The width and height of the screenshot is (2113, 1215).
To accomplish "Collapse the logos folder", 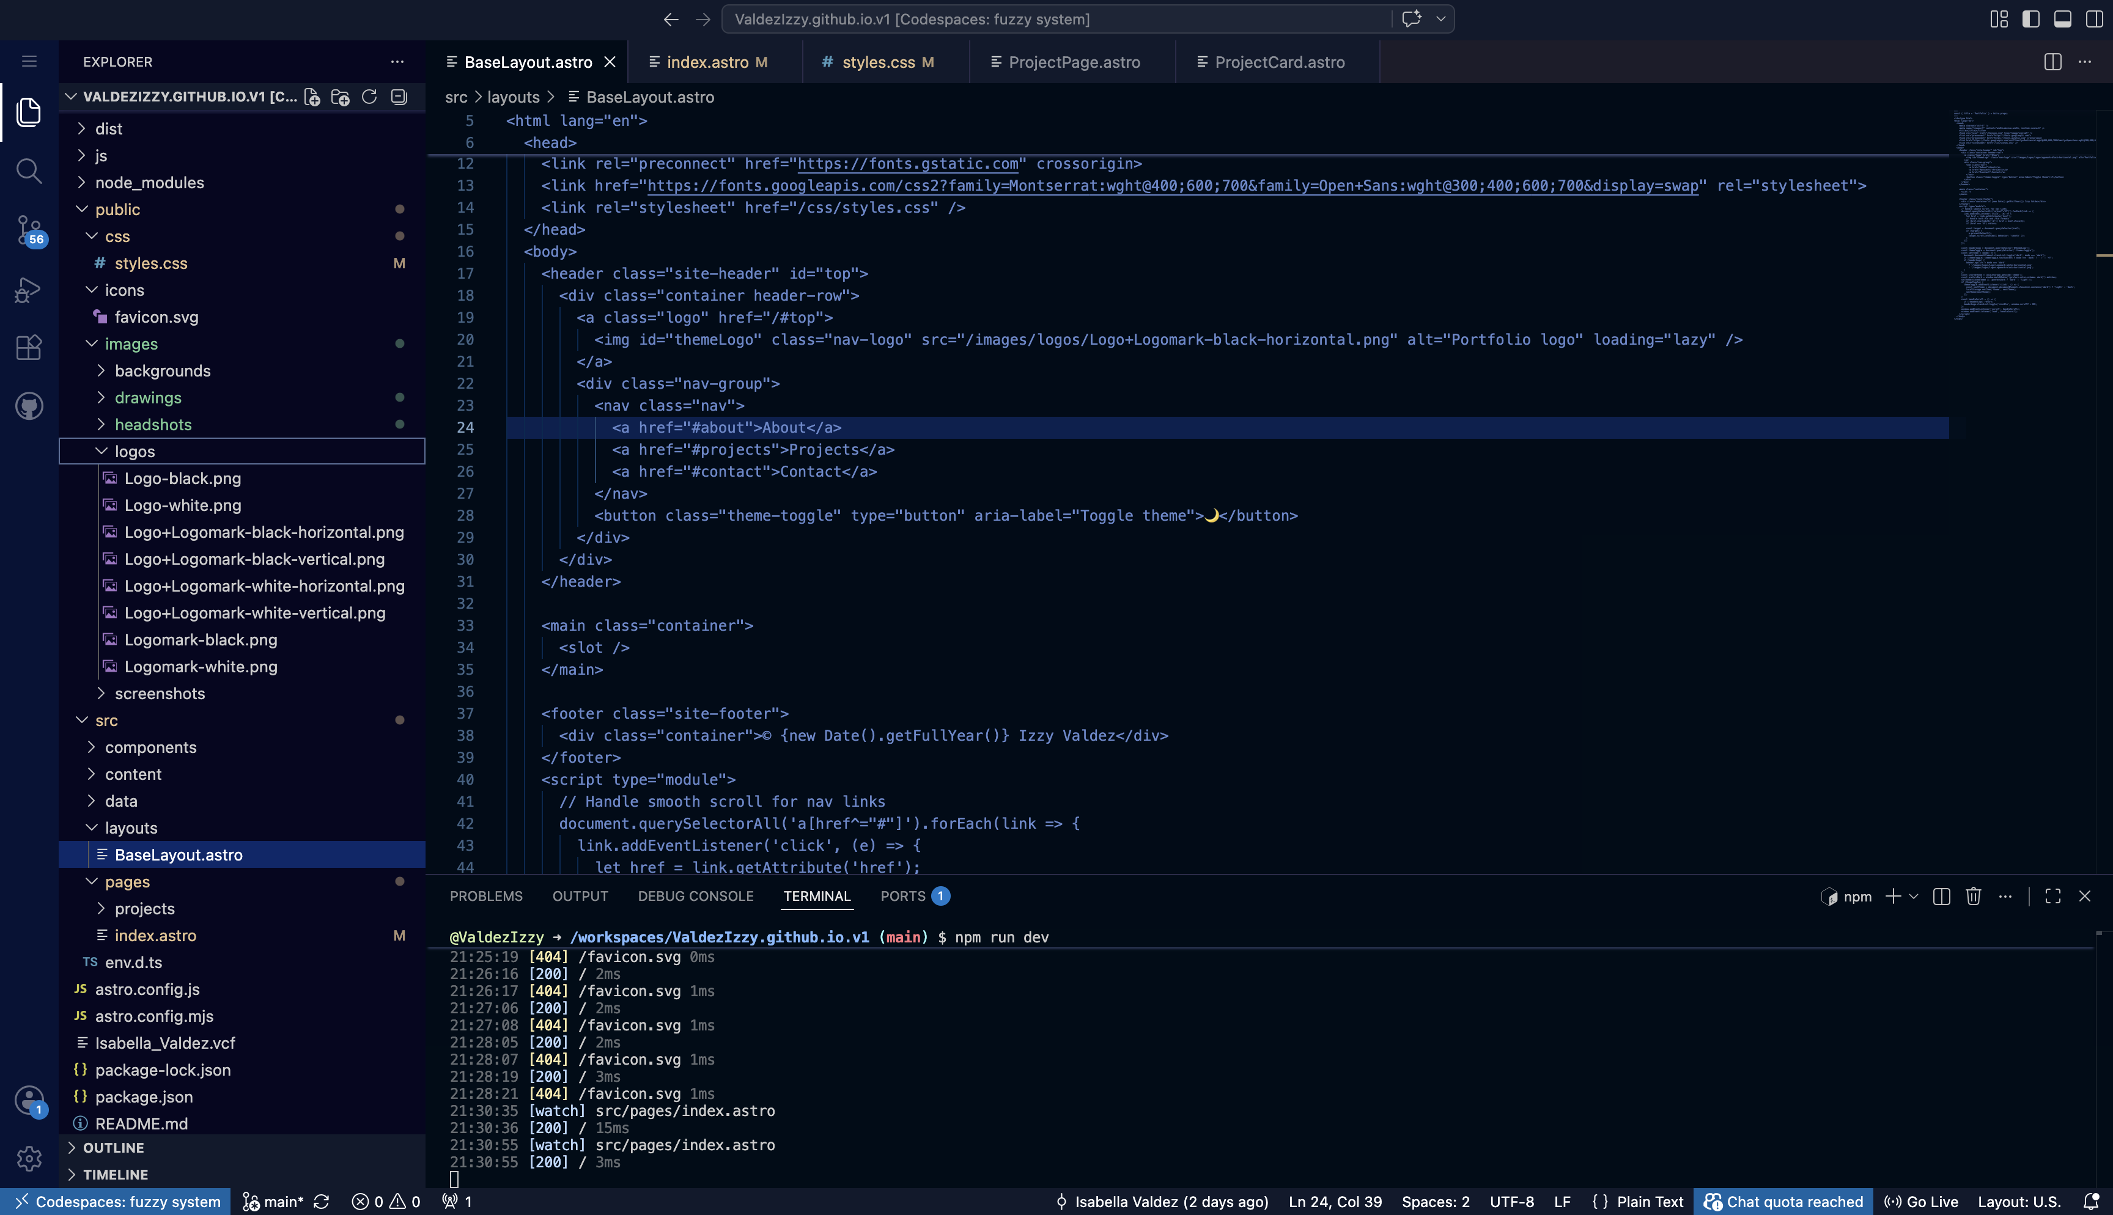I will (x=242, y=452).
